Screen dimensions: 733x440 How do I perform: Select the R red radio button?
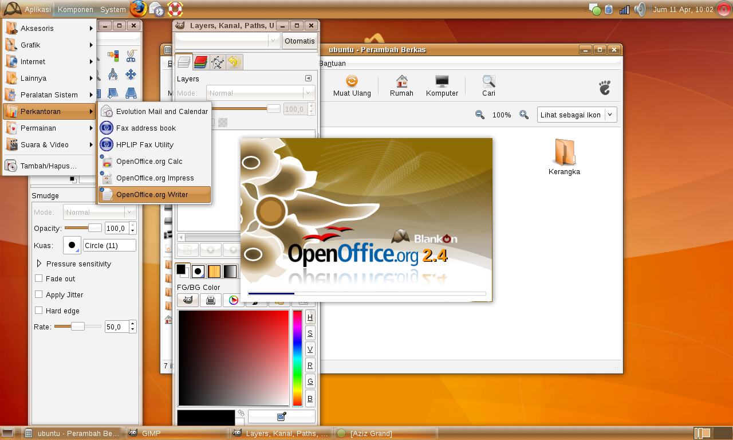310,366
